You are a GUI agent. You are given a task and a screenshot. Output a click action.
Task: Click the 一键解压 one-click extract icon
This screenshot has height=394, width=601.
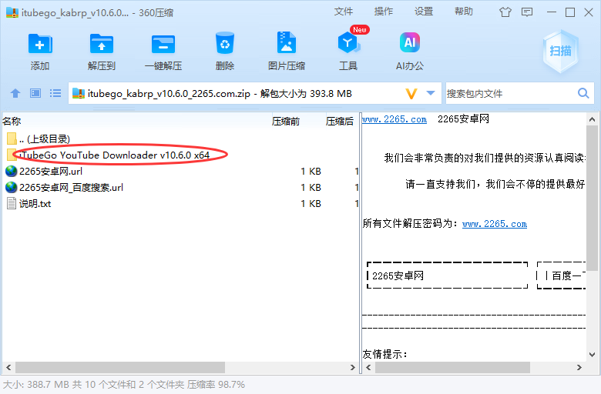click(163, 44)
